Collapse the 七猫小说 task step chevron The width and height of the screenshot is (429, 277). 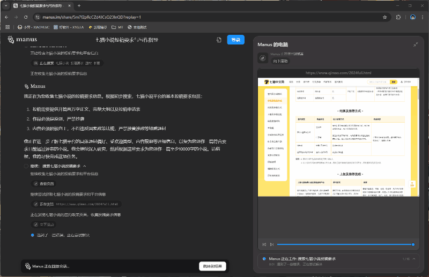click(x=85, y=167)
